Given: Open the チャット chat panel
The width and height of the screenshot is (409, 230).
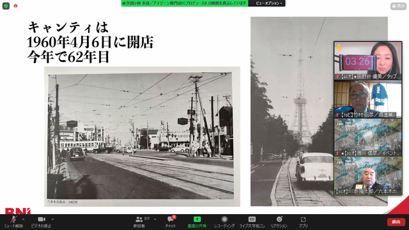Looking at the screenshot, I should 171,222.
